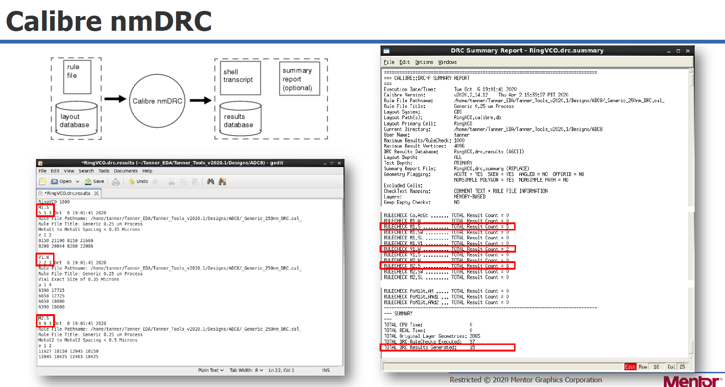Click the Copy icon in gedit toolbar

pyautogui.click(x=183, y=181)
